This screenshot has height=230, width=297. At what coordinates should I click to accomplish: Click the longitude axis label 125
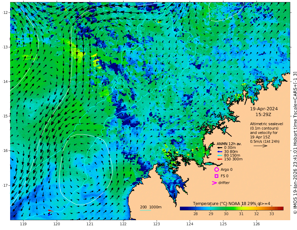coord(223,224)
